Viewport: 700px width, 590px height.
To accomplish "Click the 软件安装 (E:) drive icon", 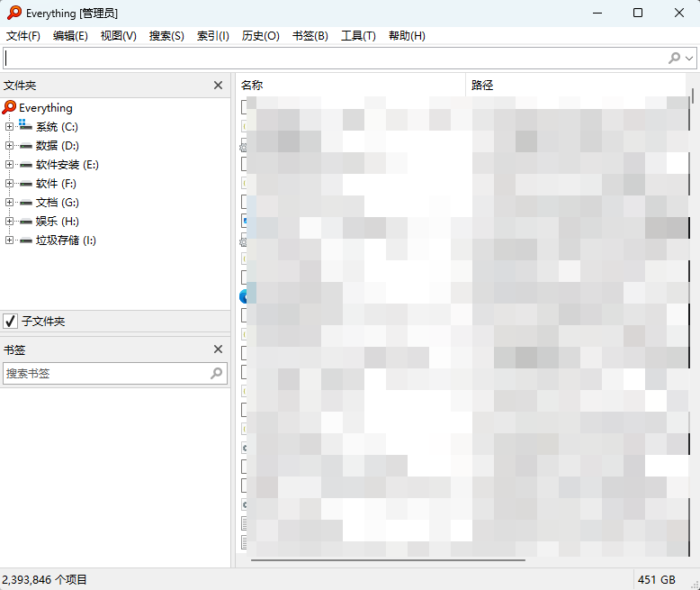I will tap(26, 165).
